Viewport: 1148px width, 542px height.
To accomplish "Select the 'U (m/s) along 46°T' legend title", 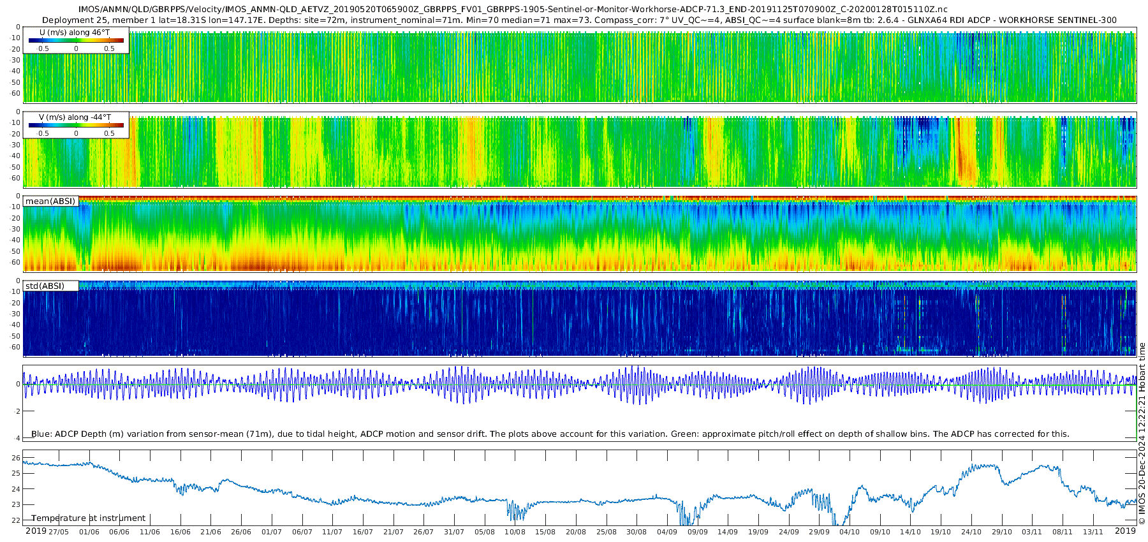I will (x=75, y=32).
